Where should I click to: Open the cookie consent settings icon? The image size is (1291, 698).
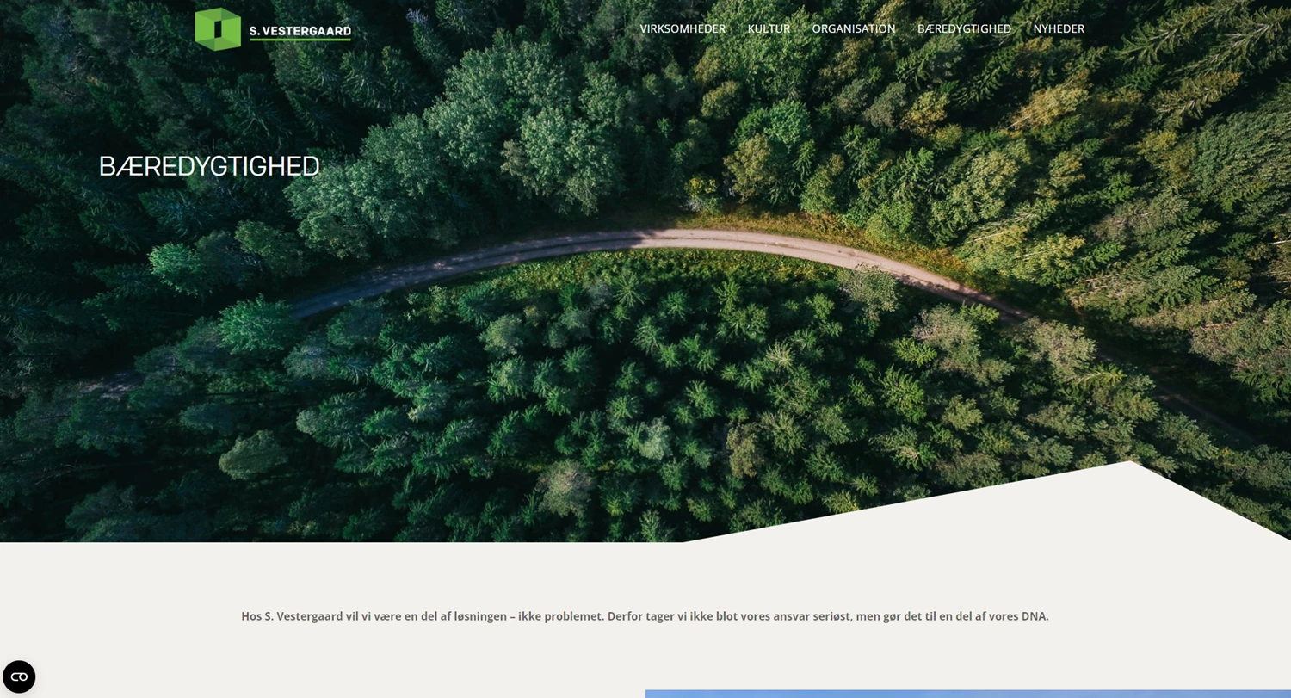19,677
